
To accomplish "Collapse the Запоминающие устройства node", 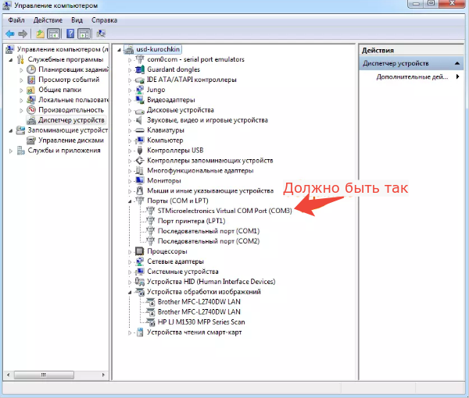I will [x=11, y=131].
